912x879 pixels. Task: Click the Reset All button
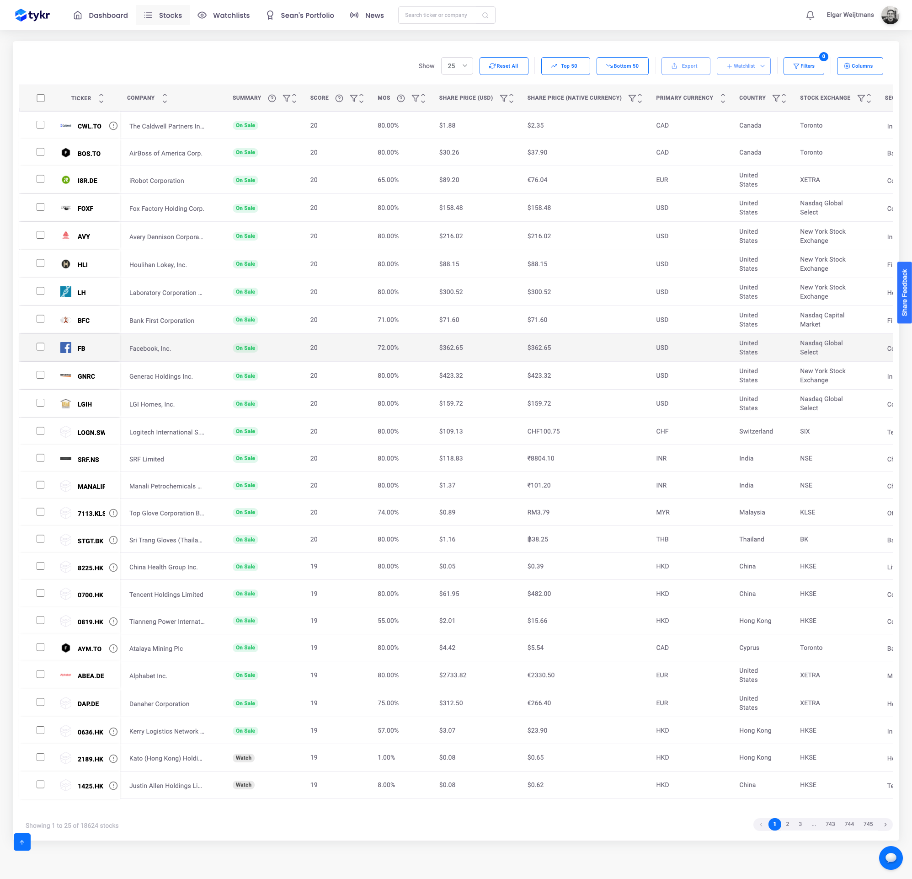(503, 66)
